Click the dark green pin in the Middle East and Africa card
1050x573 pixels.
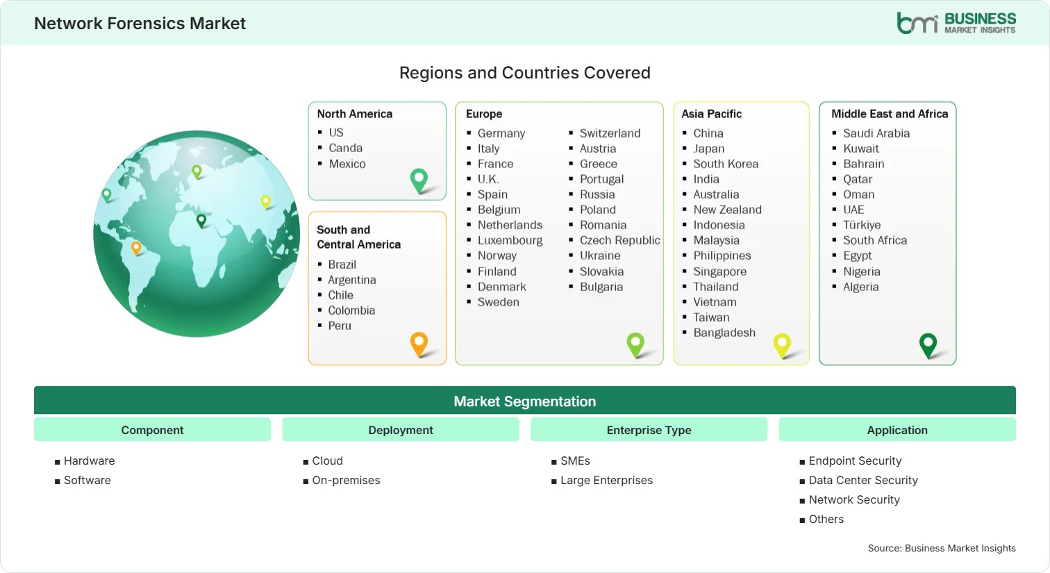point(928,345)
